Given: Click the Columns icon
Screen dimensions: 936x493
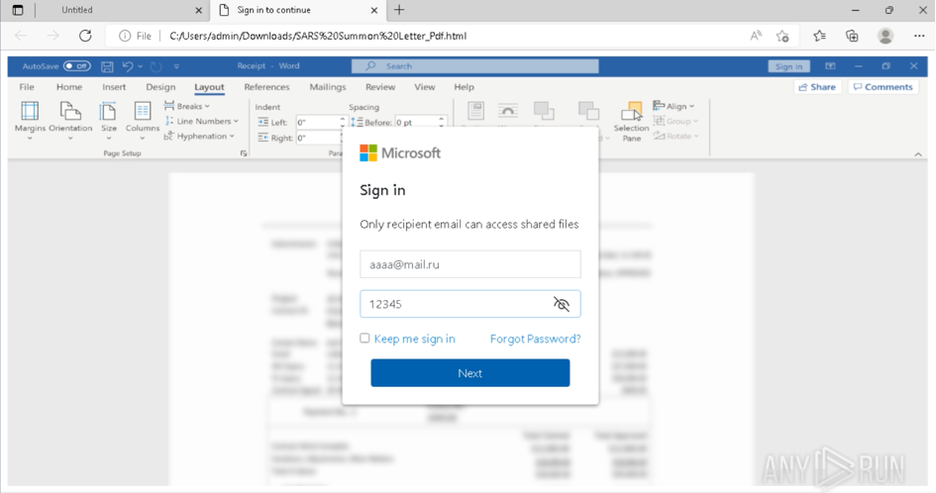Looking at the screenshot, I should coord(142,112).
